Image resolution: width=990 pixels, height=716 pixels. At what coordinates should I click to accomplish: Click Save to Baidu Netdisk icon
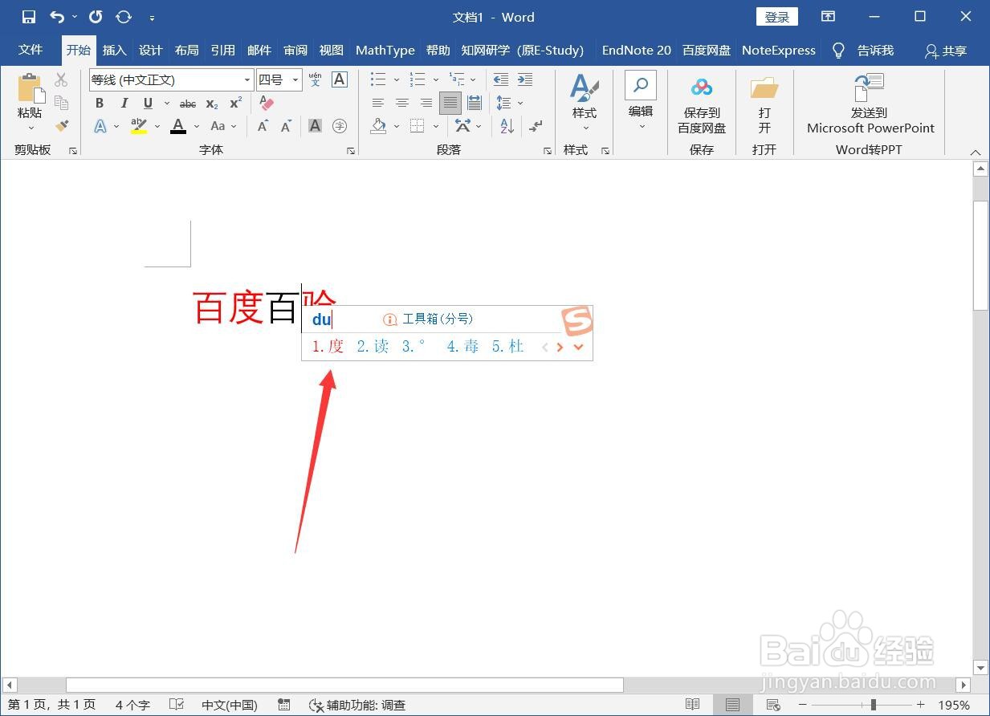[702, 87]
